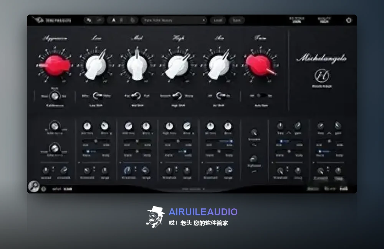Click the Quality setting in top bar

click(324, 20)
